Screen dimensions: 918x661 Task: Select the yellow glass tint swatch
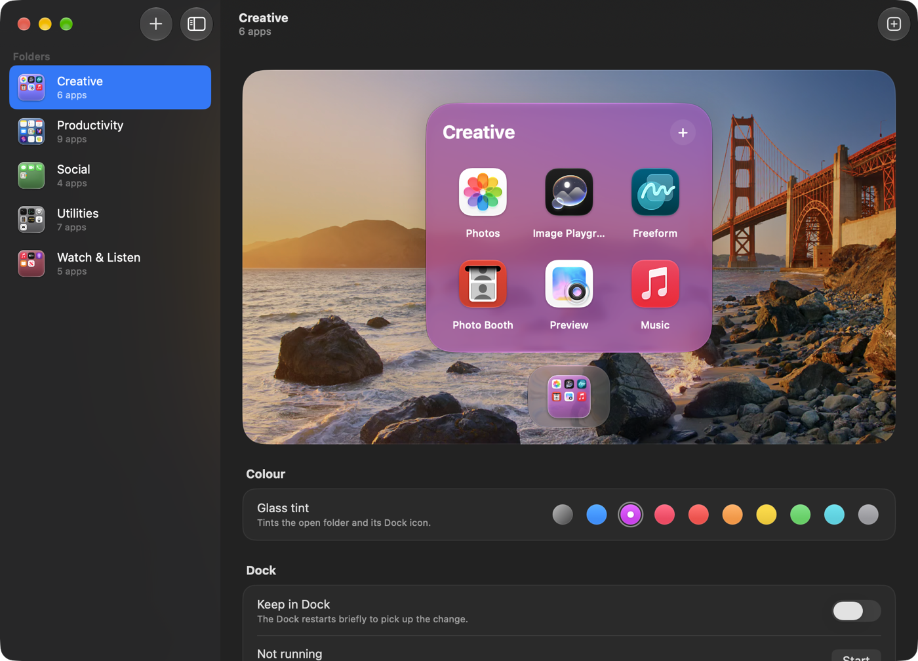tap(767, 515)
